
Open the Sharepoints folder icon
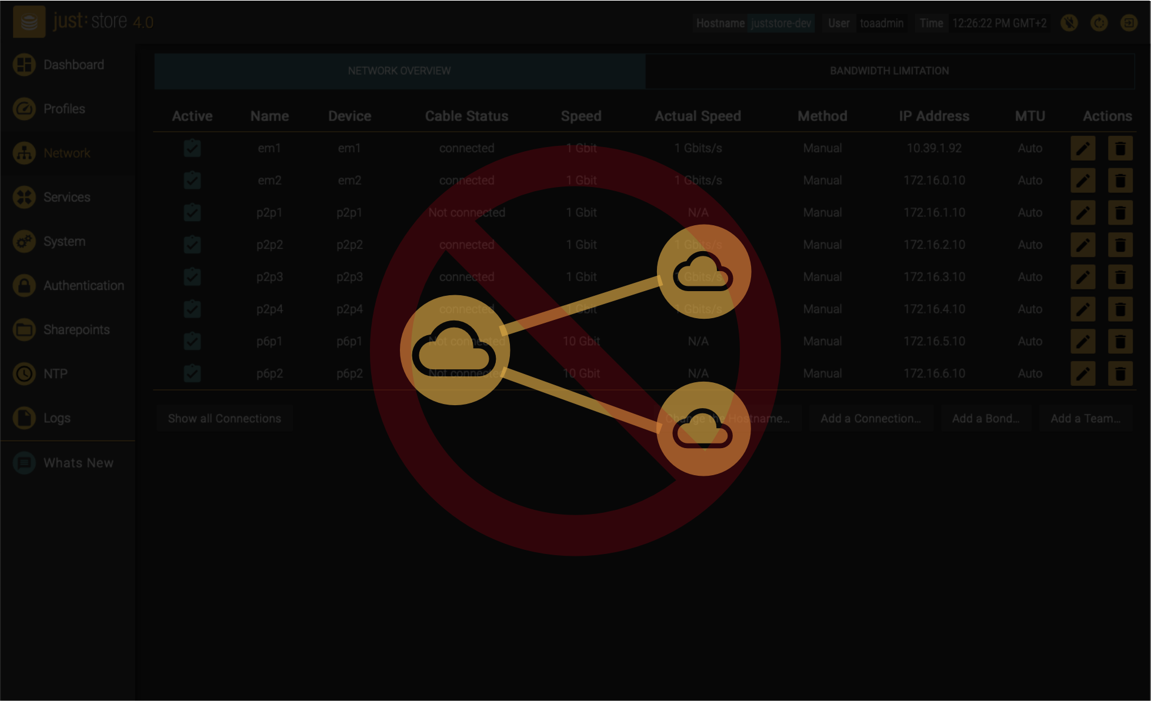click(x=24, y=329)
